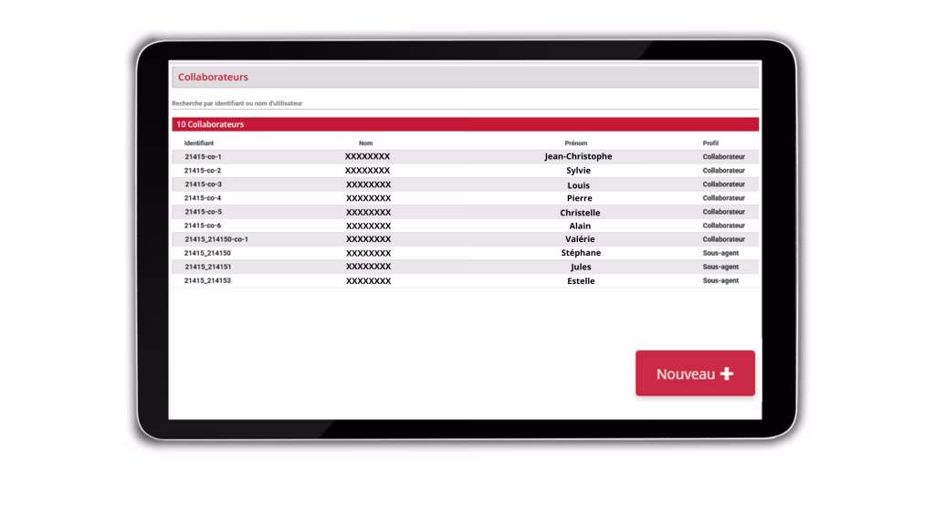Open the row for Pierre
Screen dimensions: 935x526
579,198
